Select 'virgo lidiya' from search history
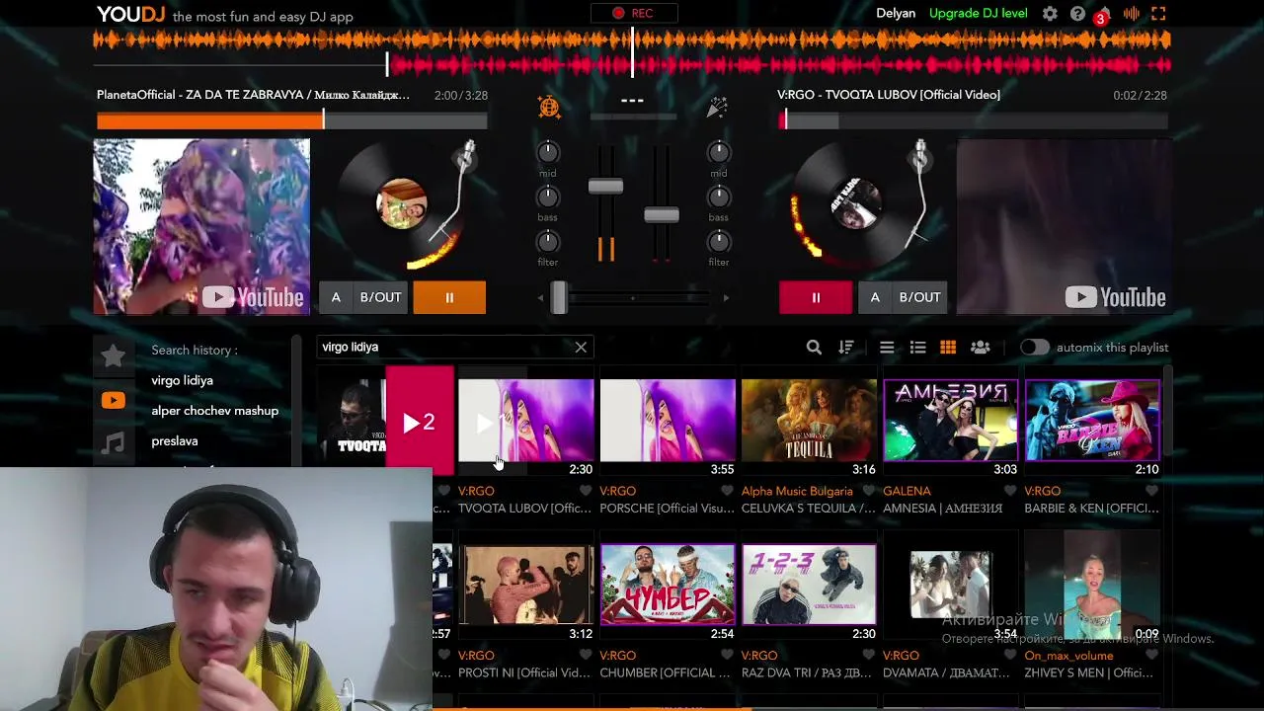The image size is (1264, 711). click(x=182, y=380)
